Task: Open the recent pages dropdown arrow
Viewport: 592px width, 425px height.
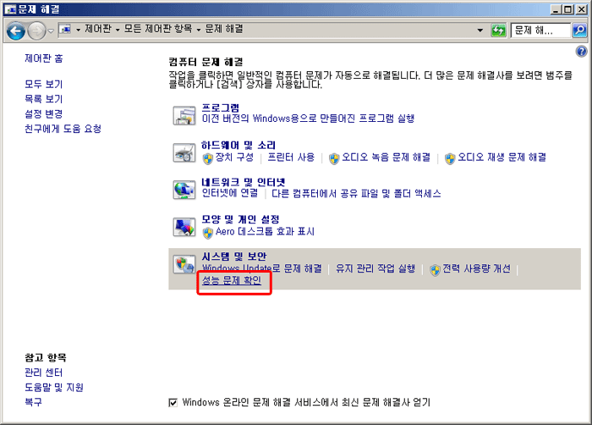Action: [51, 30]
